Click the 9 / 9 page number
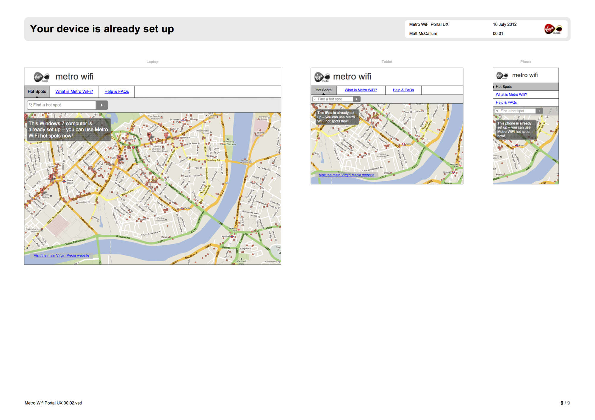Image resolution: width=595 pixels, height=420 pixels. (x=565, y=403)
